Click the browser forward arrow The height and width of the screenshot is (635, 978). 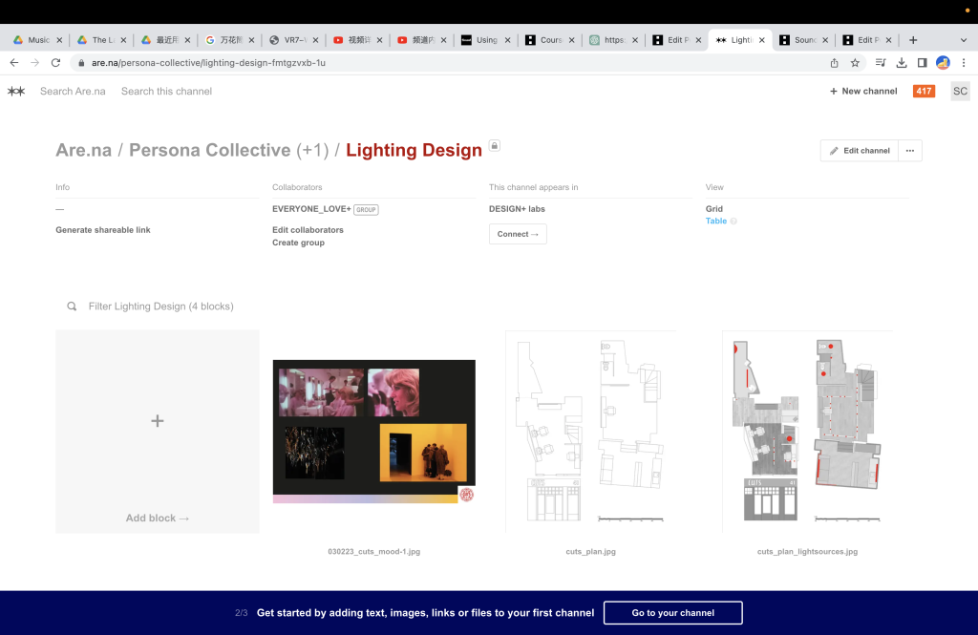coord(35,62)
